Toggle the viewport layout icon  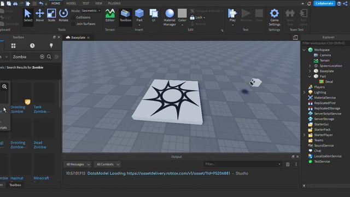point(295,38)
